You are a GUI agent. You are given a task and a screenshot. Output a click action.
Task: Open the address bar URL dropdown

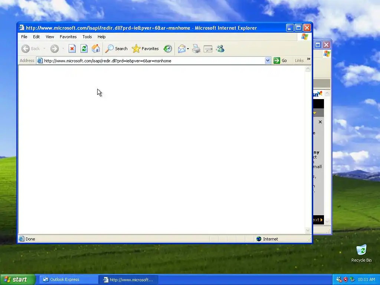pyautogui.click(x=268, y=60)
